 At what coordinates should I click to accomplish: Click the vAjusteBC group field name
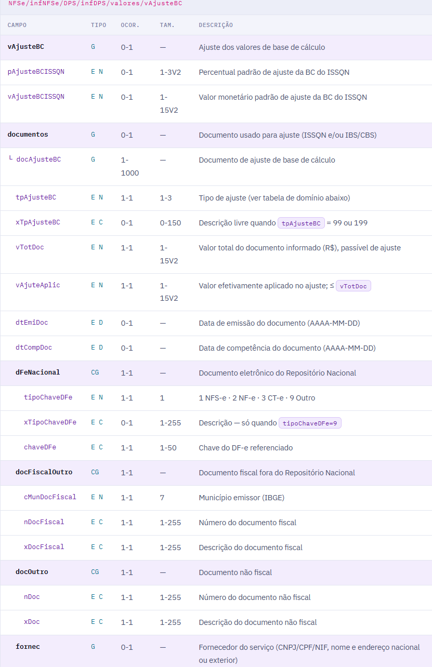[25, 47]
